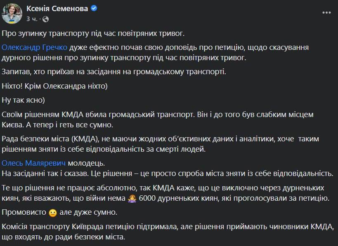The height and width of the screenshot is (246, 338).
Task: Click the opening line "Про зупинку транспорту"
Action: pyautogui.click(x=99, y=34)
